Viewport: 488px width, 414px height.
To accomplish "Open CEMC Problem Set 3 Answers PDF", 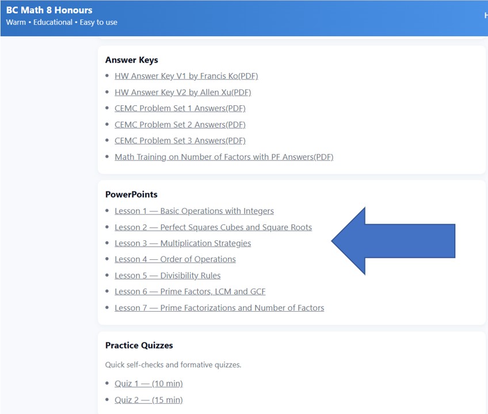I will (180, 140).
